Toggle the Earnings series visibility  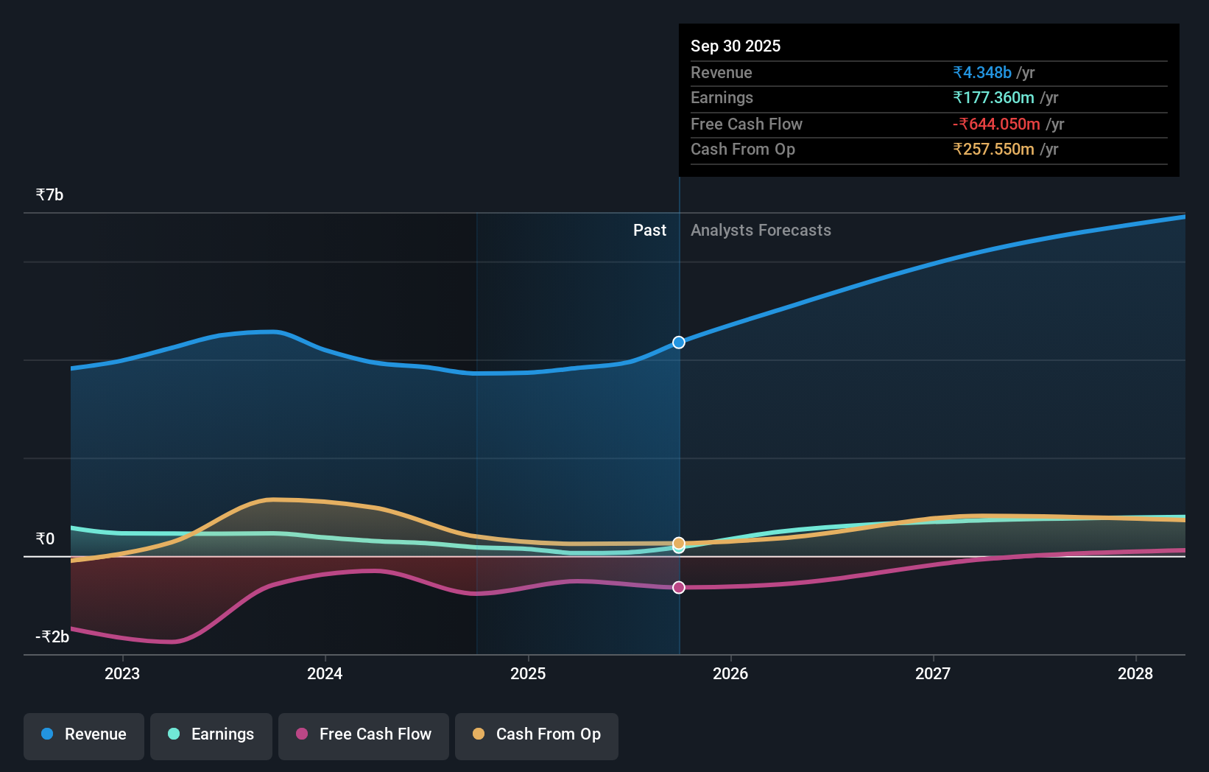tap(211, 734)
